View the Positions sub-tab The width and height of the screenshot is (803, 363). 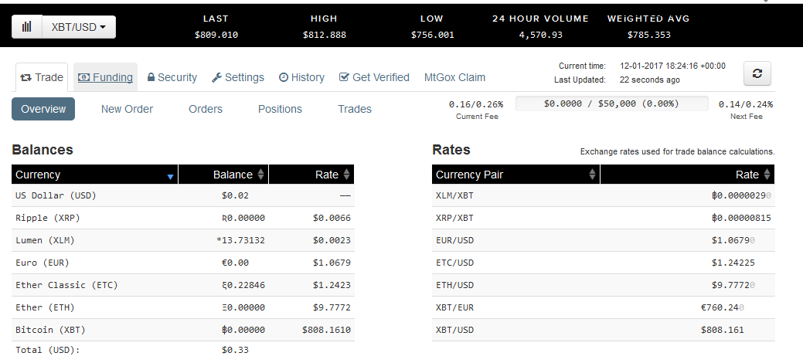click(280, 109)
